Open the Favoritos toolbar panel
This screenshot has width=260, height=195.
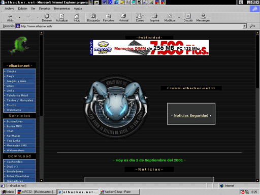[108, 18]
